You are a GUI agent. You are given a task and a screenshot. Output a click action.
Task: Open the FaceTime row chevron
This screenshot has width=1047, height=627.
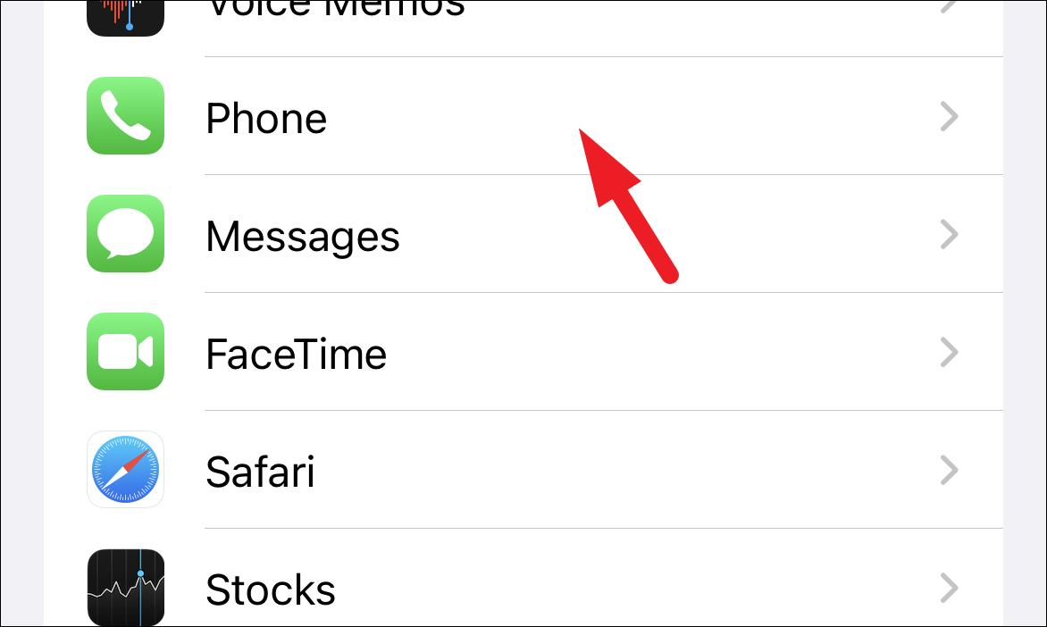click(949, 353)
